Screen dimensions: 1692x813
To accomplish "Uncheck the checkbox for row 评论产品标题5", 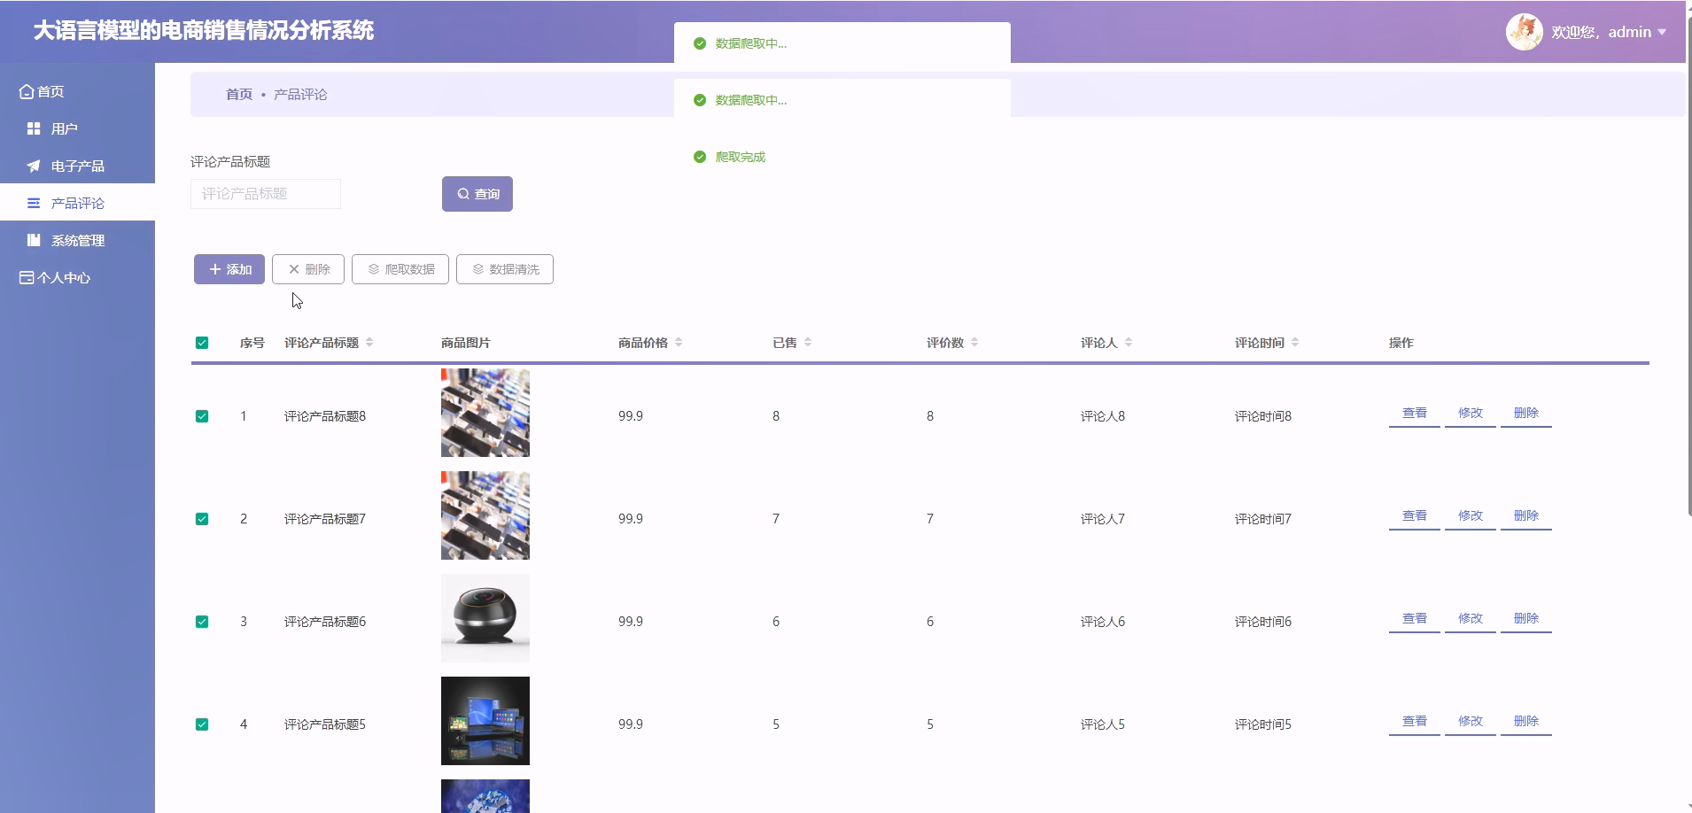I will pos(202,724).
